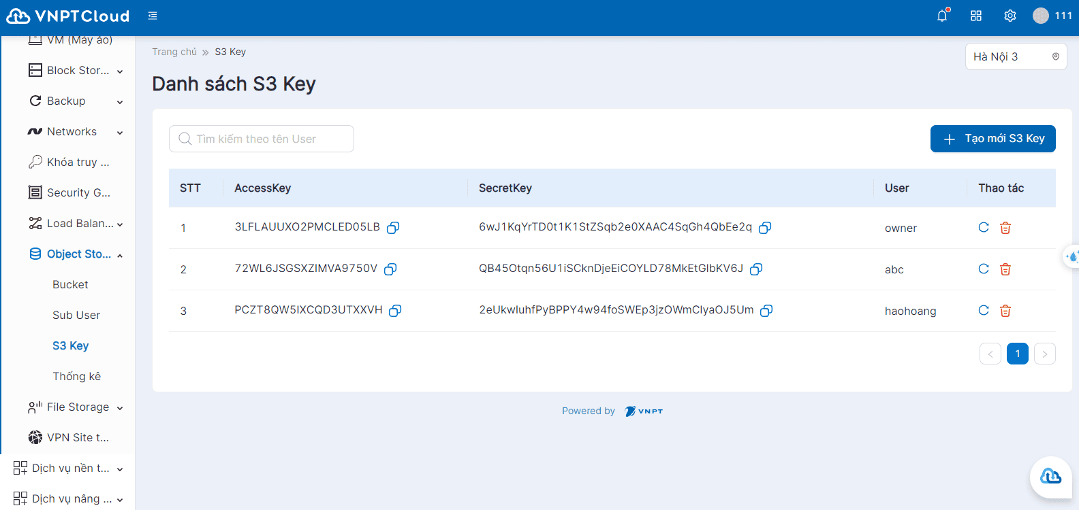The image size is (1079, 510).
Task: Expand the Block Stor... menu
Action: (75, 70)
